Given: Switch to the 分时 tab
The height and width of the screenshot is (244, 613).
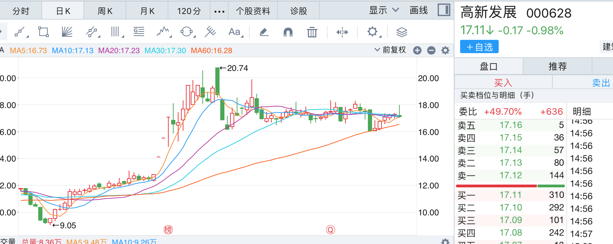Looking at the screenshot, I should click(x=21, y=11).
